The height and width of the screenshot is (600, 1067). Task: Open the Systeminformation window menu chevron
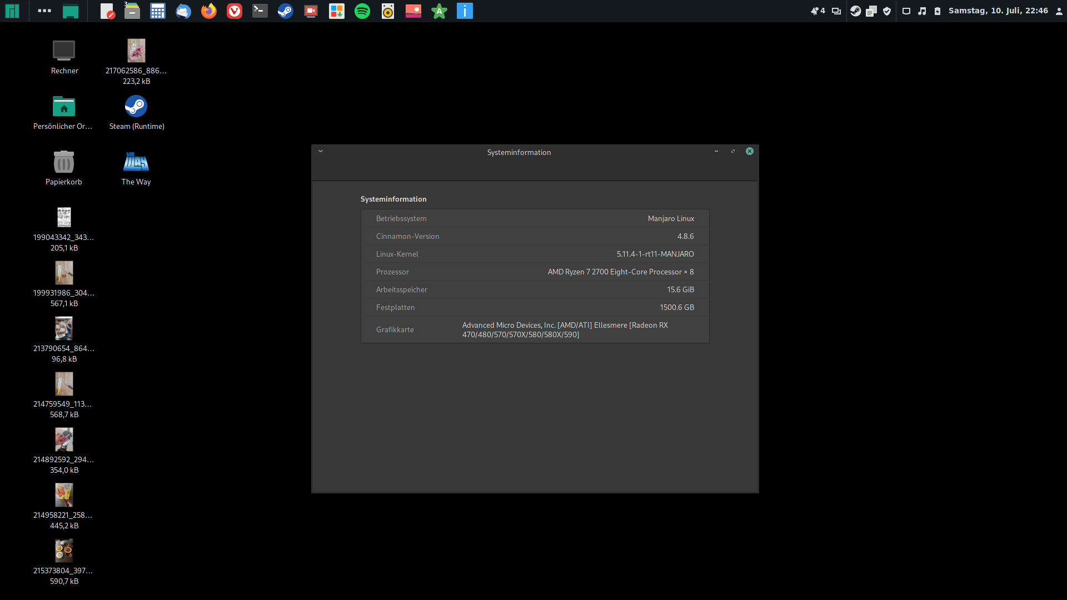(321, 151)
